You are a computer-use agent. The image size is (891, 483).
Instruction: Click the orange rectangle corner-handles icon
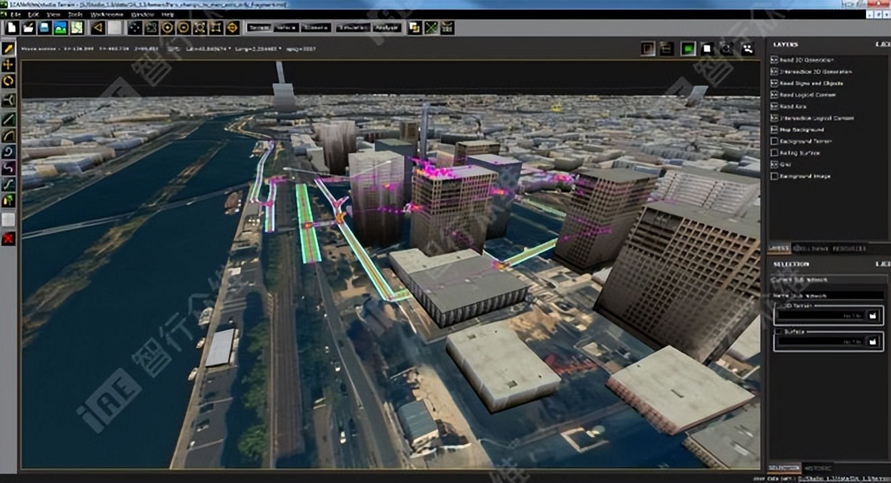click(216, 28)
